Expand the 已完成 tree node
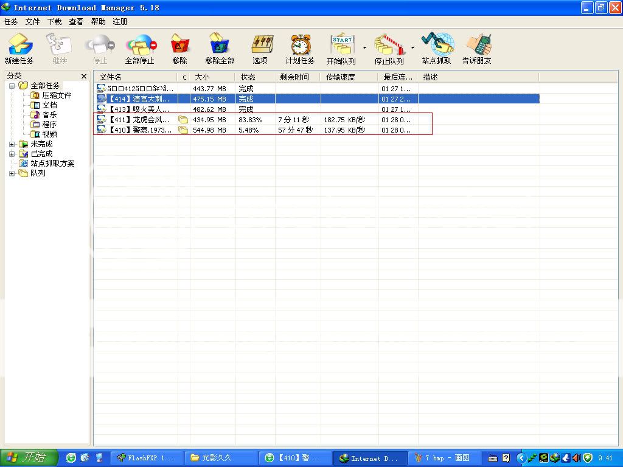 [x=12, y=154]
